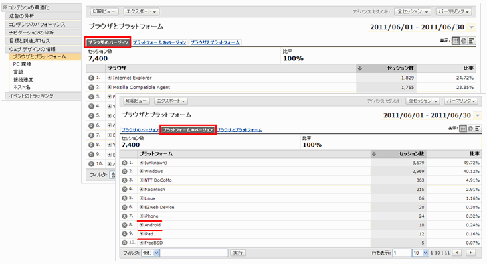The width and height of the screenshot is (487, 264).
Task: Select pie chart view icon in back report
Action: [464, 41]
